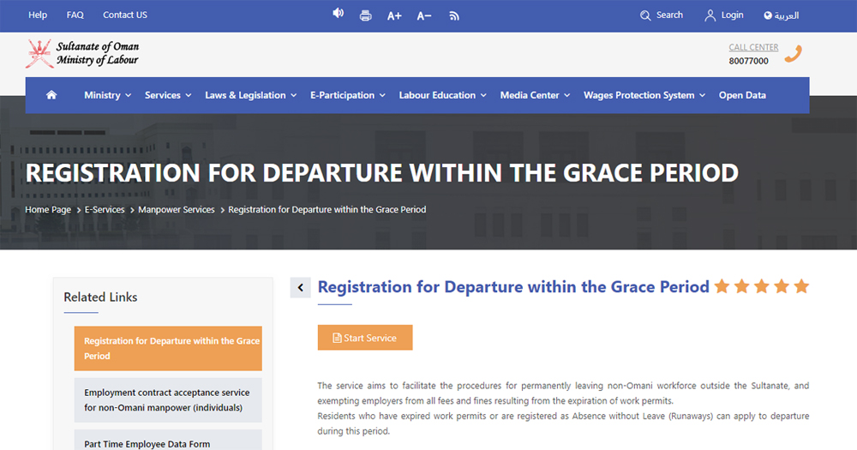This screenshot has width=857, height=450.
Task: Click the Search magnifier in top bar
Action: 645,15
